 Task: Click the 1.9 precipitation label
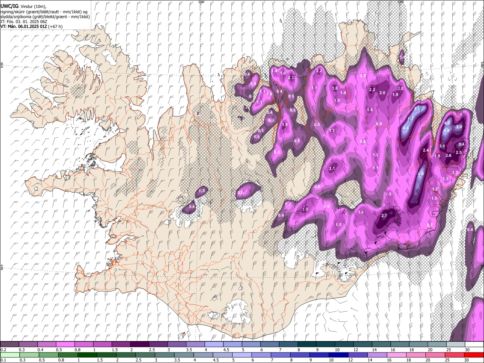pos(396,95)
